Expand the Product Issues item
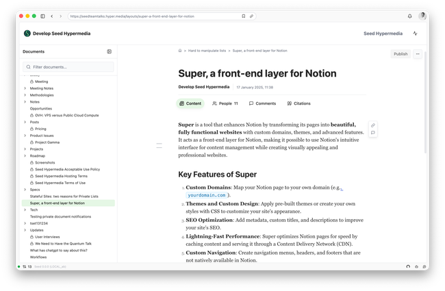 click(25, 136)
